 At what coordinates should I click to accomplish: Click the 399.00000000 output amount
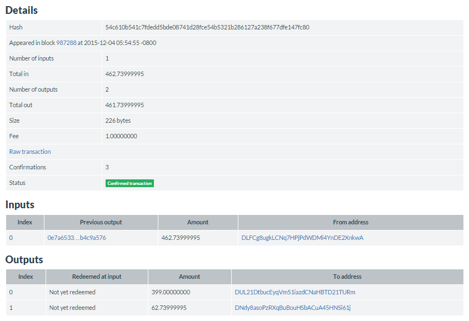click(171, 292)
